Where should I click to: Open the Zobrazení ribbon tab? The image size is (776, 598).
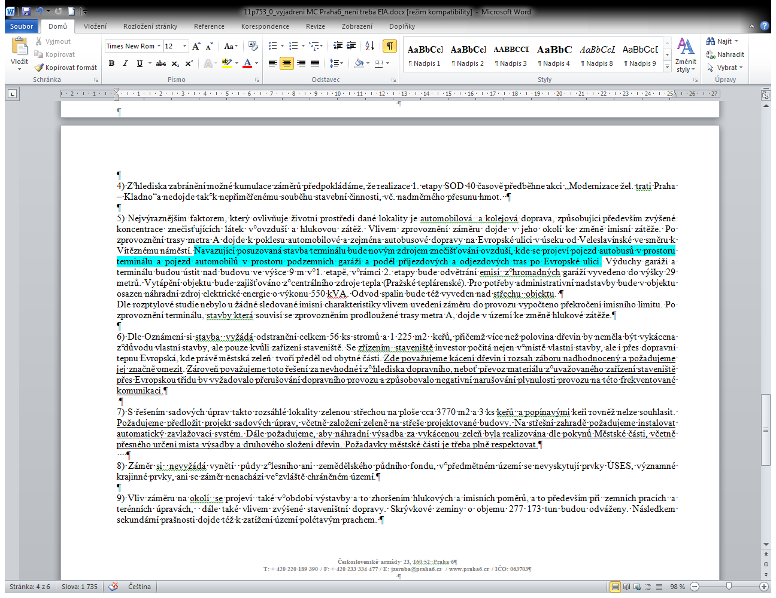coord(357,26)
